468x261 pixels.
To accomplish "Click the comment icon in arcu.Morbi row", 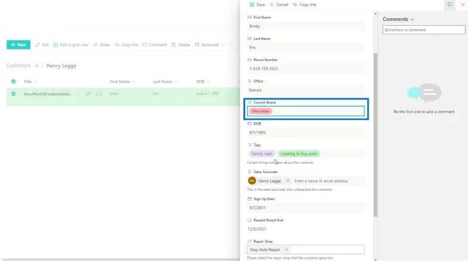I will click(99, 94).
